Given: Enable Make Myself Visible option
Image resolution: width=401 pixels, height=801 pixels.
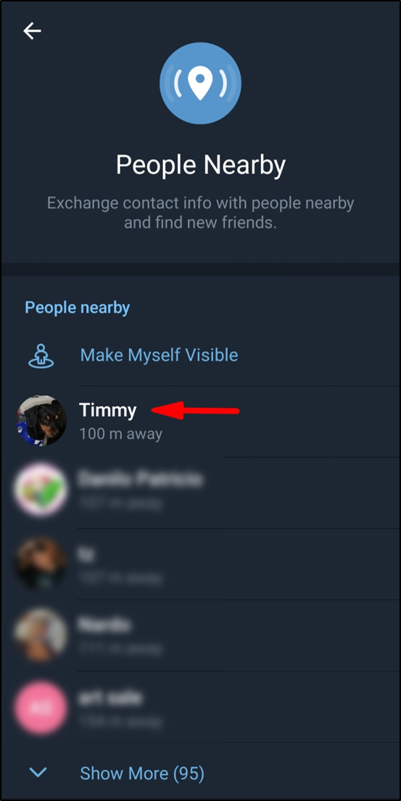Looking at the screenshot, I should pyautogui.click(x=159, y=355).
